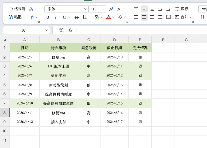
Task: Open font color dropdown arrow
Action: tap(113, 17)
